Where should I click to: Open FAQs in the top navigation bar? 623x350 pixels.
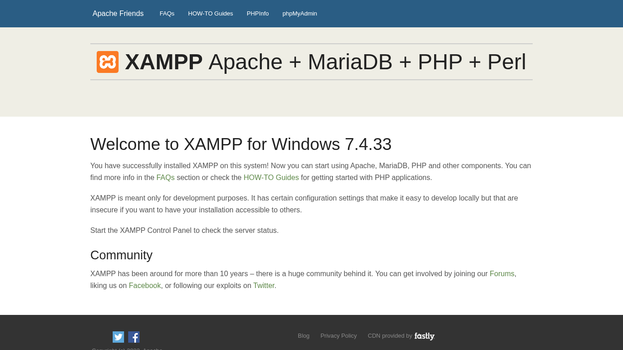[167, 14]
